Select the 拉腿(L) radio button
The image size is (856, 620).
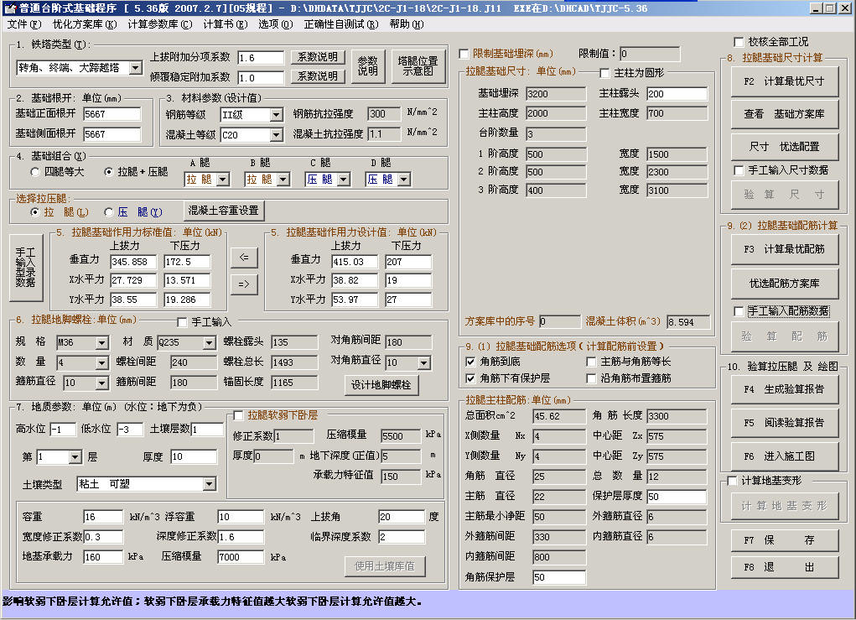pyautogui.click(x=35, y=212)
